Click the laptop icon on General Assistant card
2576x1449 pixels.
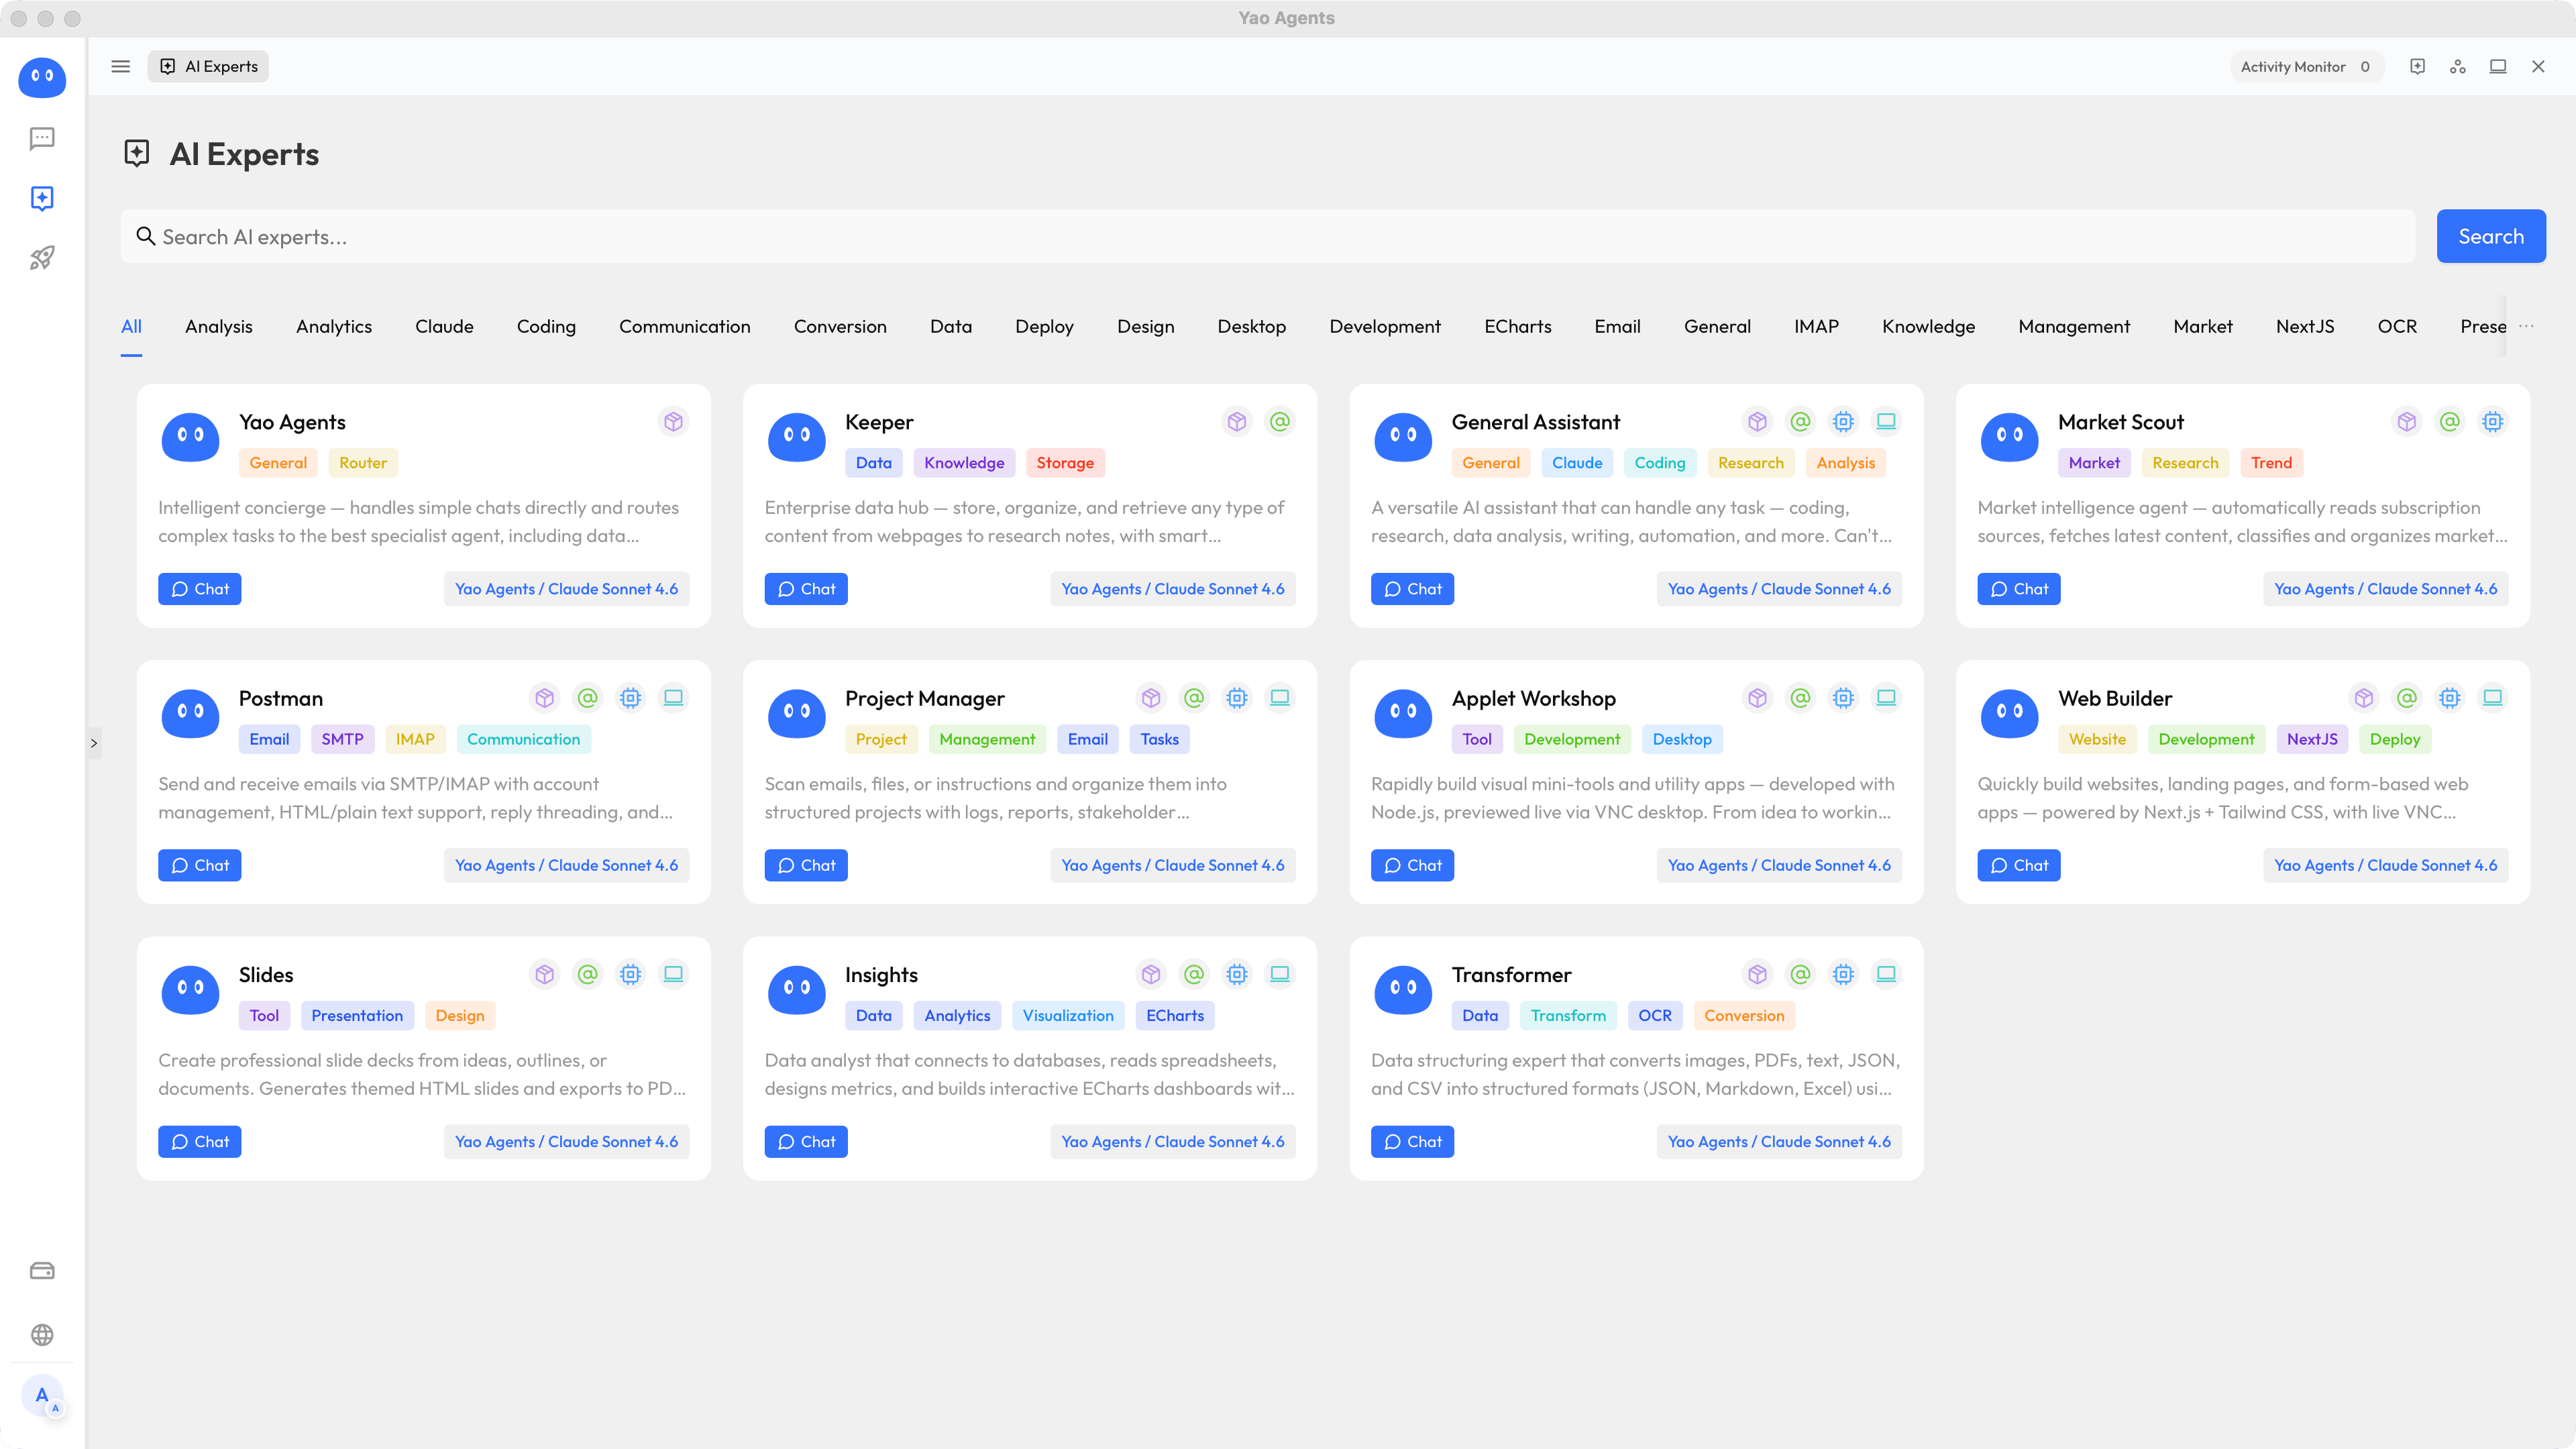1886,421
